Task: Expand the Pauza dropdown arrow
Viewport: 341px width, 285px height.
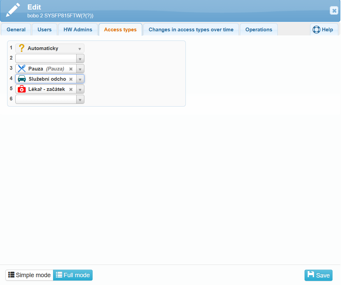Action: pyautogui.click(x=80, y=69)
